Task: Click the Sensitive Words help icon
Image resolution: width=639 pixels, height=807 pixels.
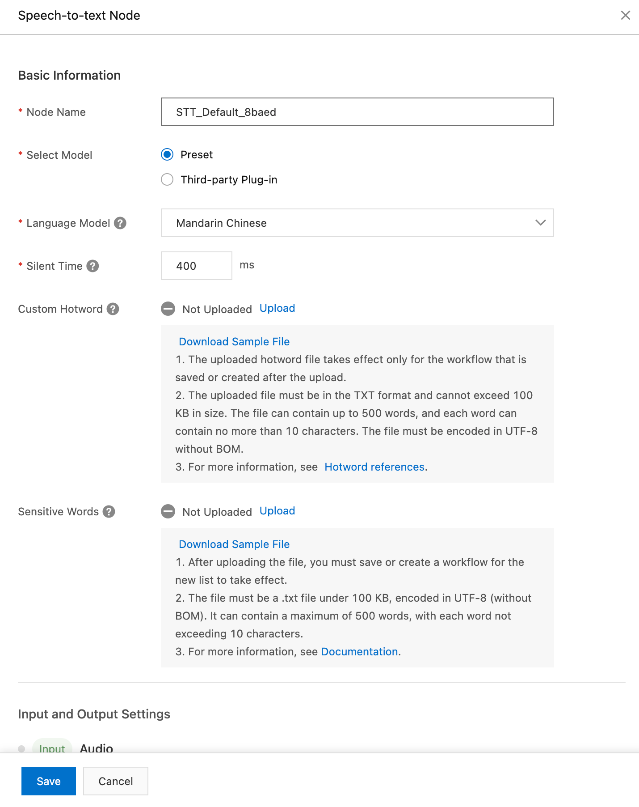Action: point(109,512)
